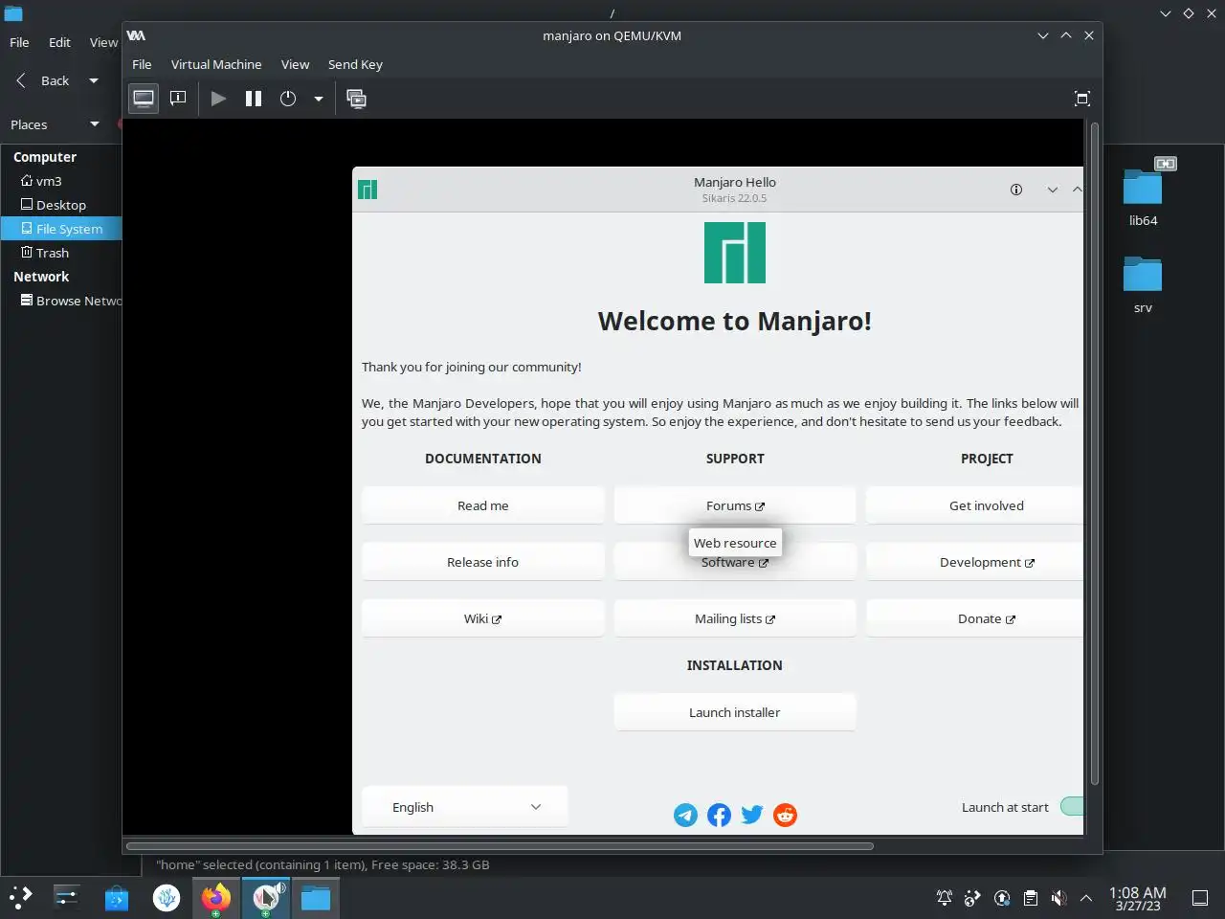Image resolution: width=1225 pixels, height=919 pixels.
Task: Open the virt-manager File menu
Action: click(142, 64)
